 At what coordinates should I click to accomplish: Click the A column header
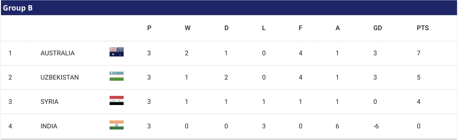[338, 28]
